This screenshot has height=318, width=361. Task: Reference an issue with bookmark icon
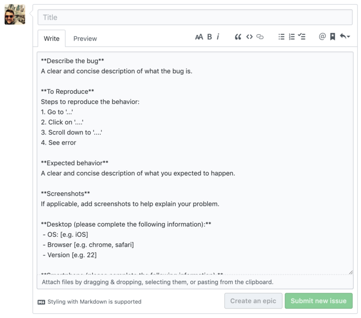click(333, 37)
